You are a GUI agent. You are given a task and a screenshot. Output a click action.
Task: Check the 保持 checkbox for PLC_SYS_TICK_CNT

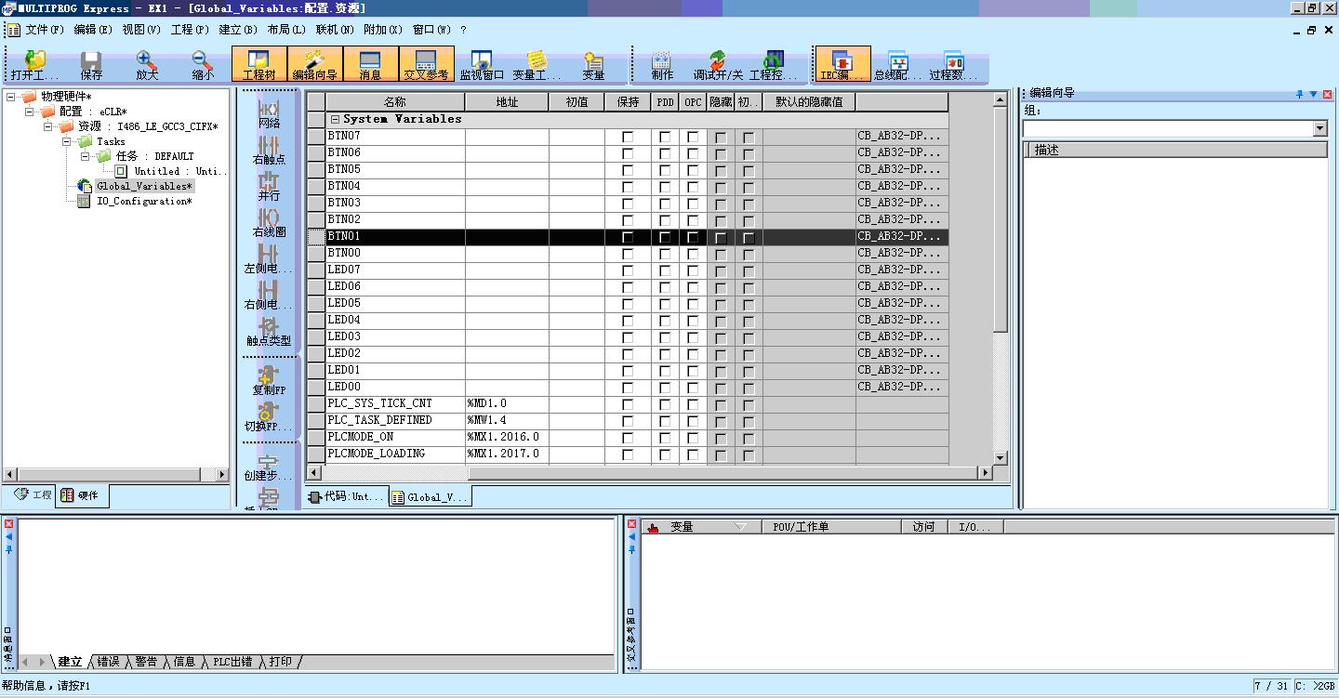point(628,404)
